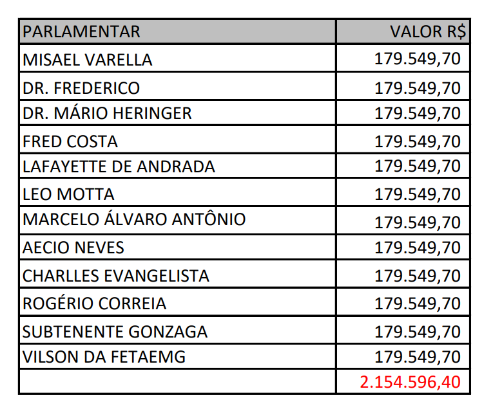Click the value for FRED COSTA

418,141
